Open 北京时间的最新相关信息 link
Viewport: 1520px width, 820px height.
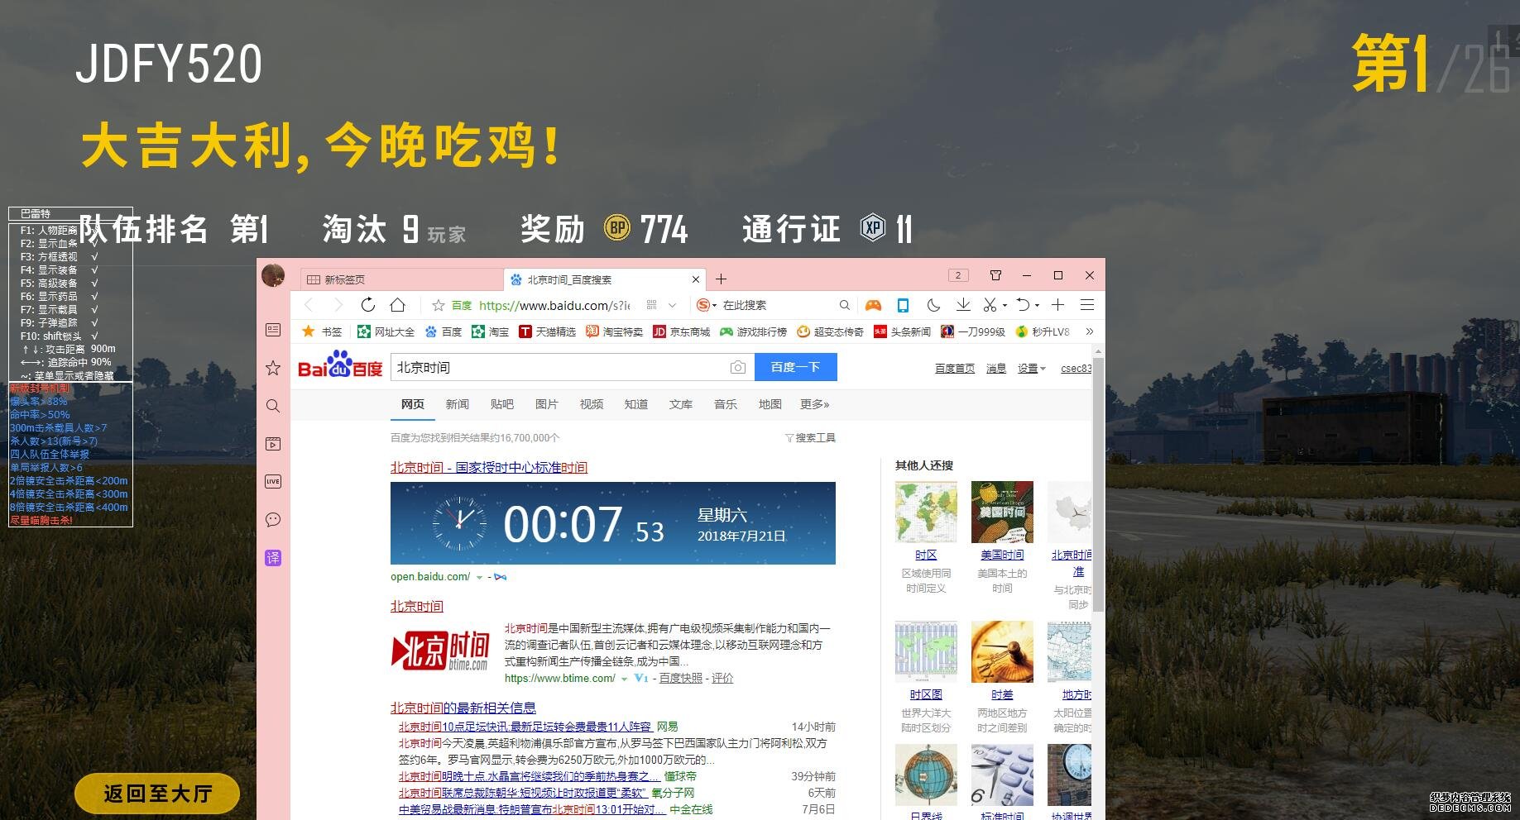point(463,708)
